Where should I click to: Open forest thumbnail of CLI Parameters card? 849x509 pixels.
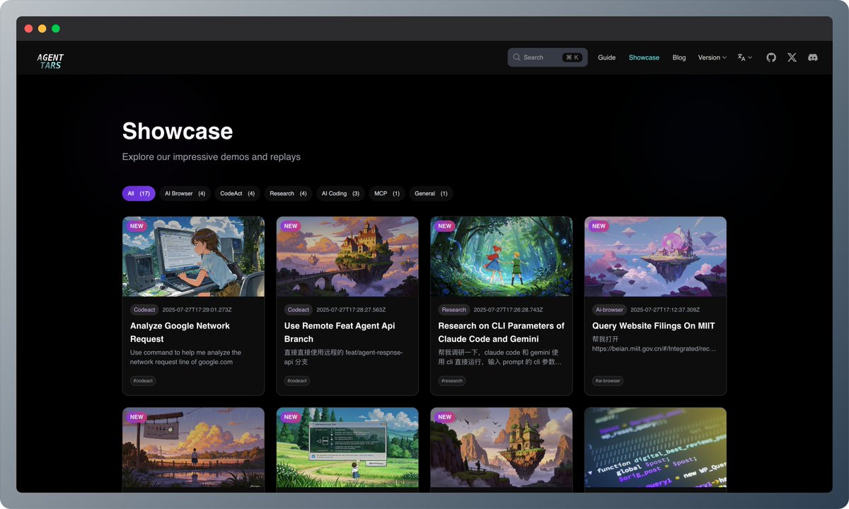pyautogui.click(x=502, y=256)
